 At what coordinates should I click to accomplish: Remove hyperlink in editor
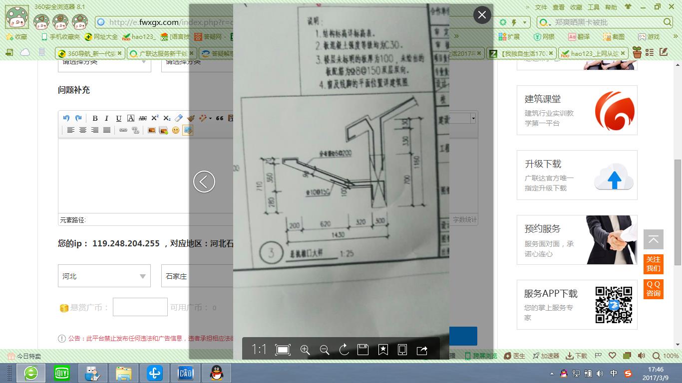click(x=135, y=130)
